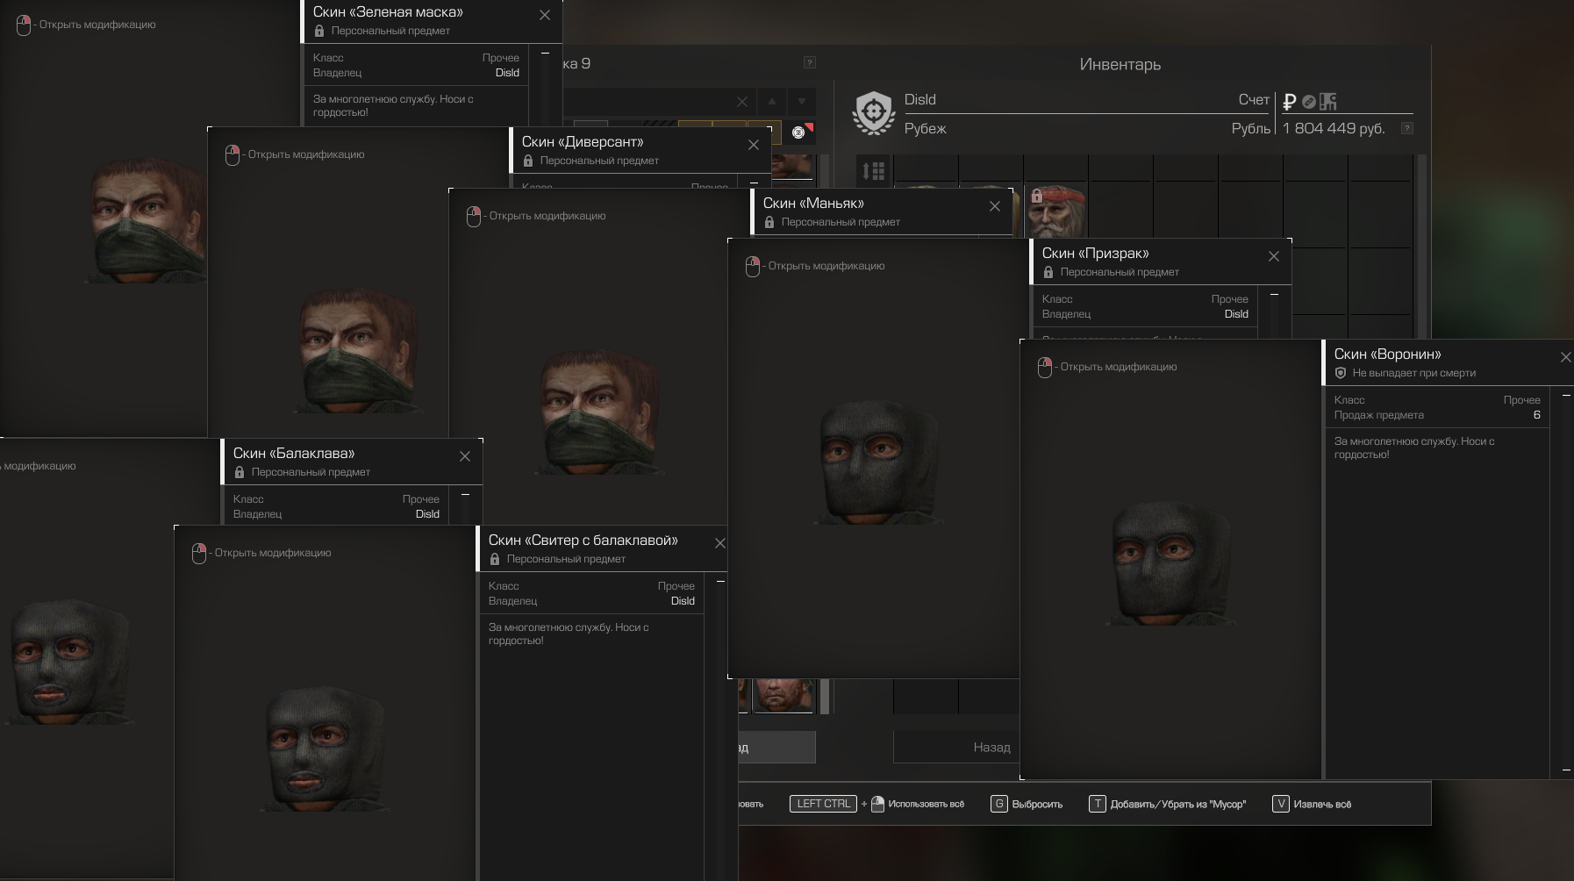Close the «Свитер с балаклавой» popup

pyautogui.click(x=720, y=543)
